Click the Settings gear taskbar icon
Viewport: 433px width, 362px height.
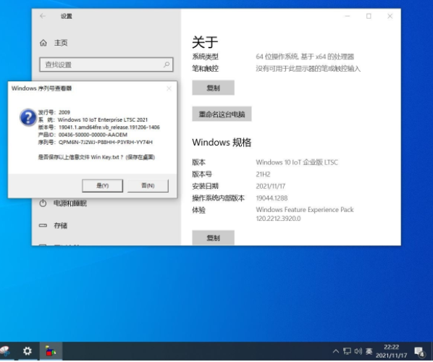[x=27, y=351]
